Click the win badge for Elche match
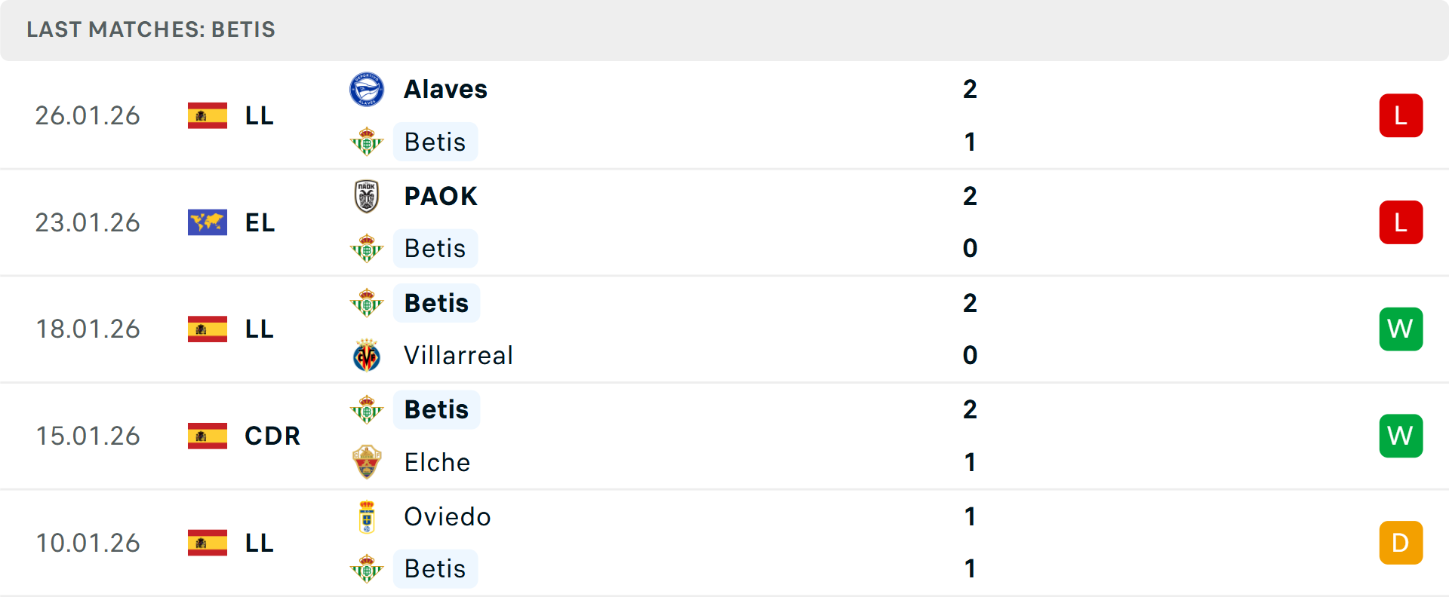 pyautogui.click(x=1401, y=436)
